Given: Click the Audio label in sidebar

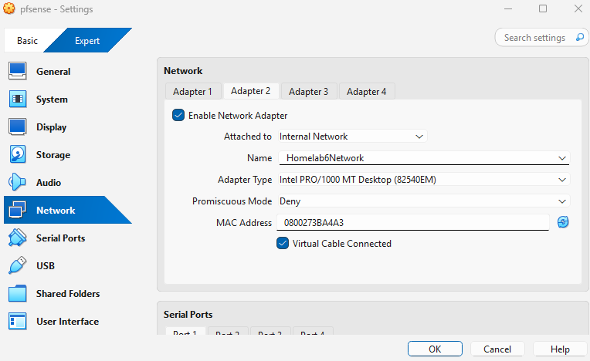Looking at the screenshot, I should pos(49,183).
